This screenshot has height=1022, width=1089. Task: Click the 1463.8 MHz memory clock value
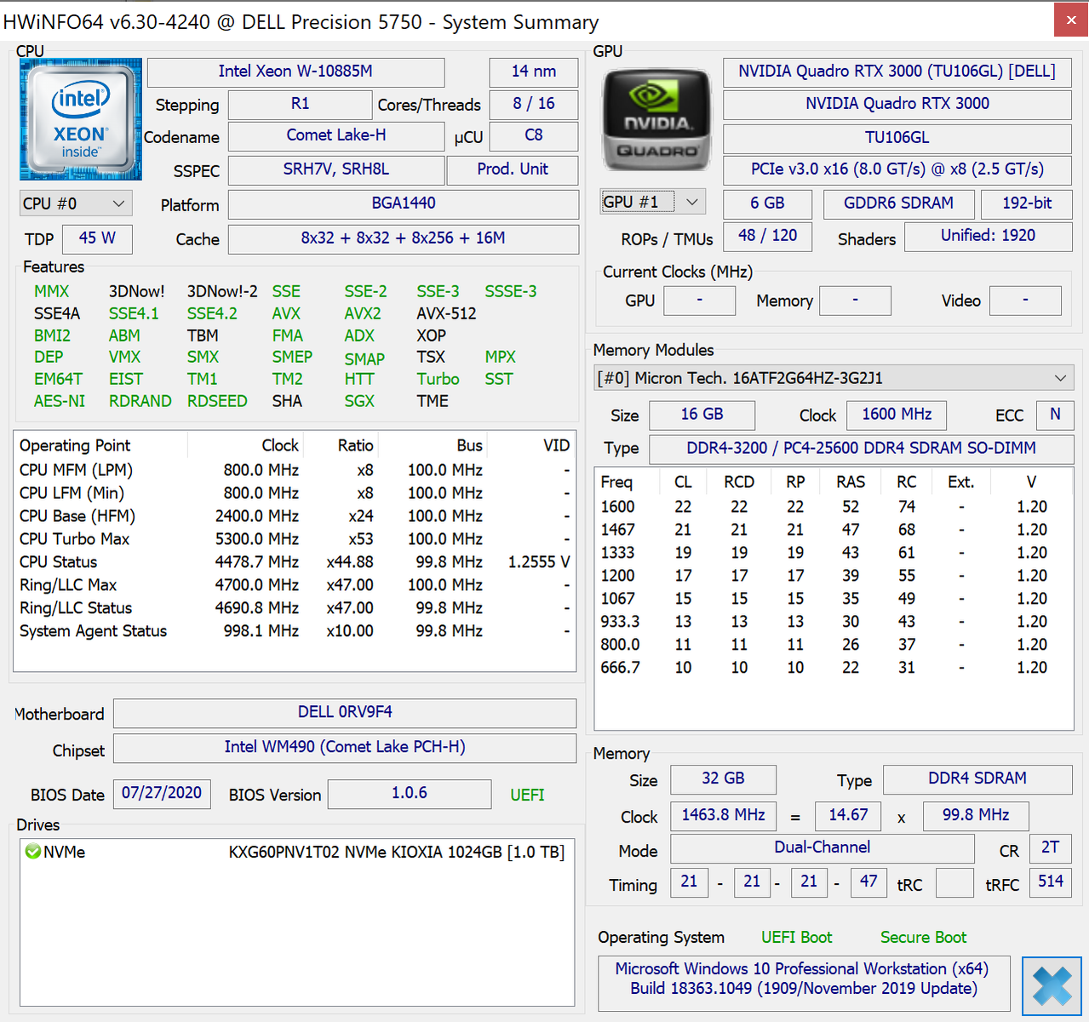(723, 816)
